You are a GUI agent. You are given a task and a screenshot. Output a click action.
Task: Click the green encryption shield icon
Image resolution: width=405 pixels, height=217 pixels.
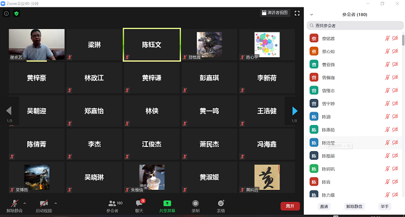coord(17,13)
